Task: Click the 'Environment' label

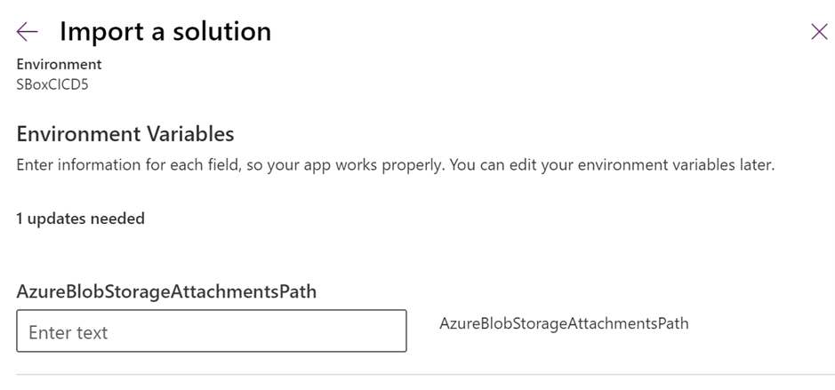Action: (59, 64)
